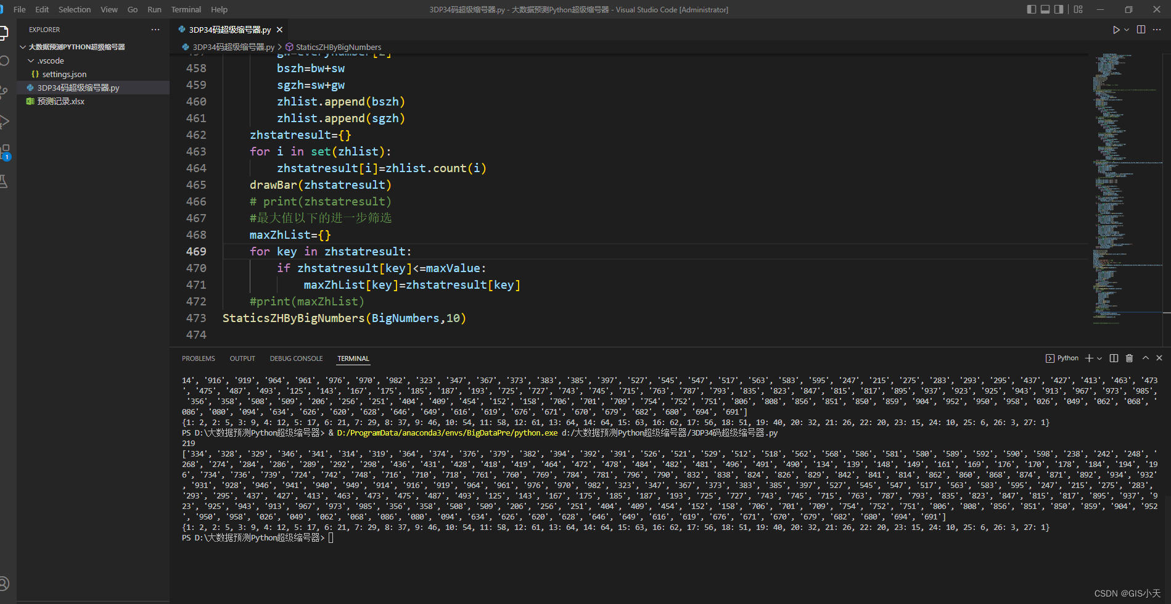Open Source Control view in activity bar
1171x604 pixels.
tap(4, 92)
